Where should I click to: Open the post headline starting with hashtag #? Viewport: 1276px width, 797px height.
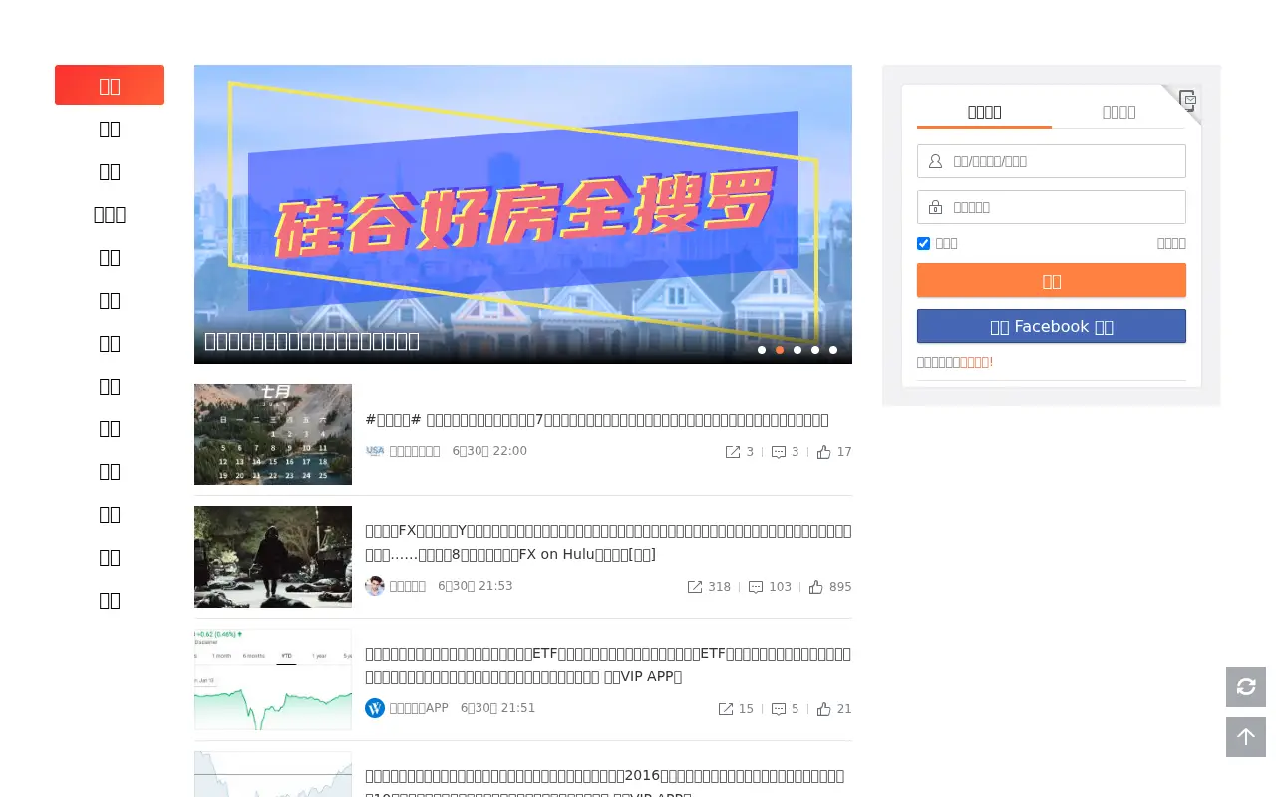pyautogui.click(x=597, y=420)
